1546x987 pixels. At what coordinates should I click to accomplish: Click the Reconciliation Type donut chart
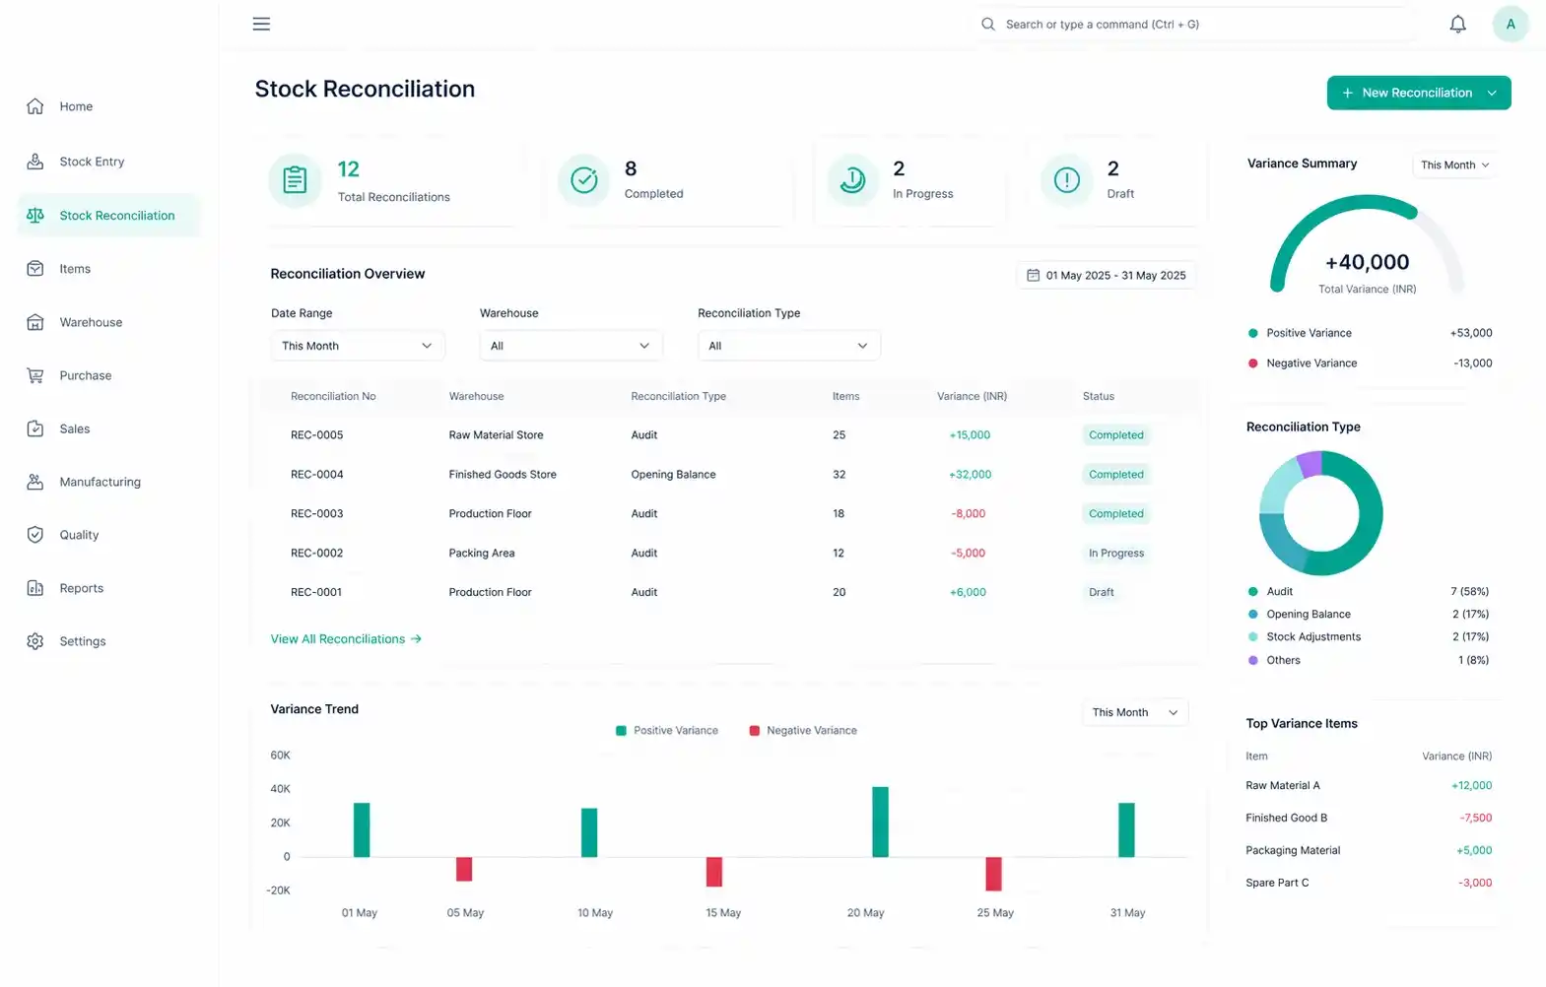coord(1320,513)
